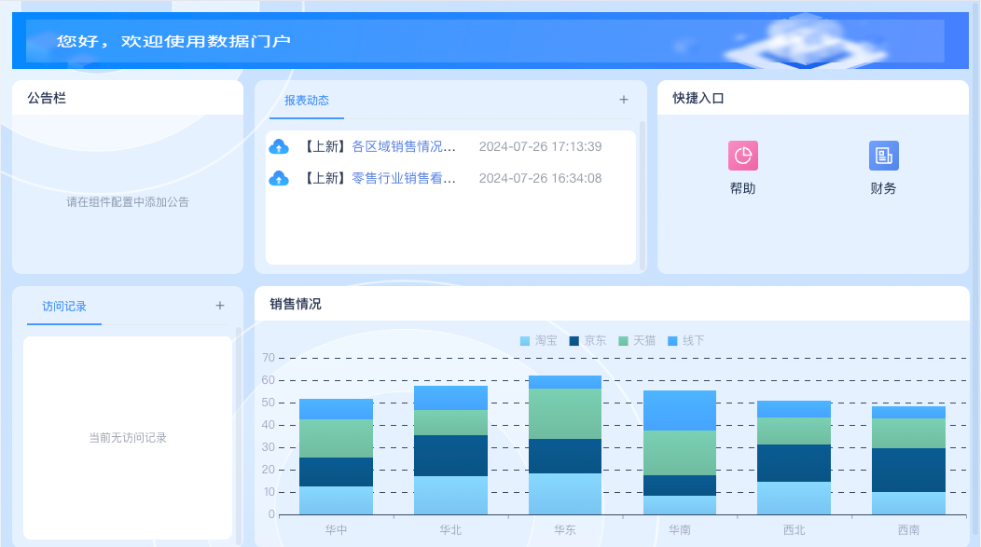Click the 销售情况 chart title

(296, 305)
